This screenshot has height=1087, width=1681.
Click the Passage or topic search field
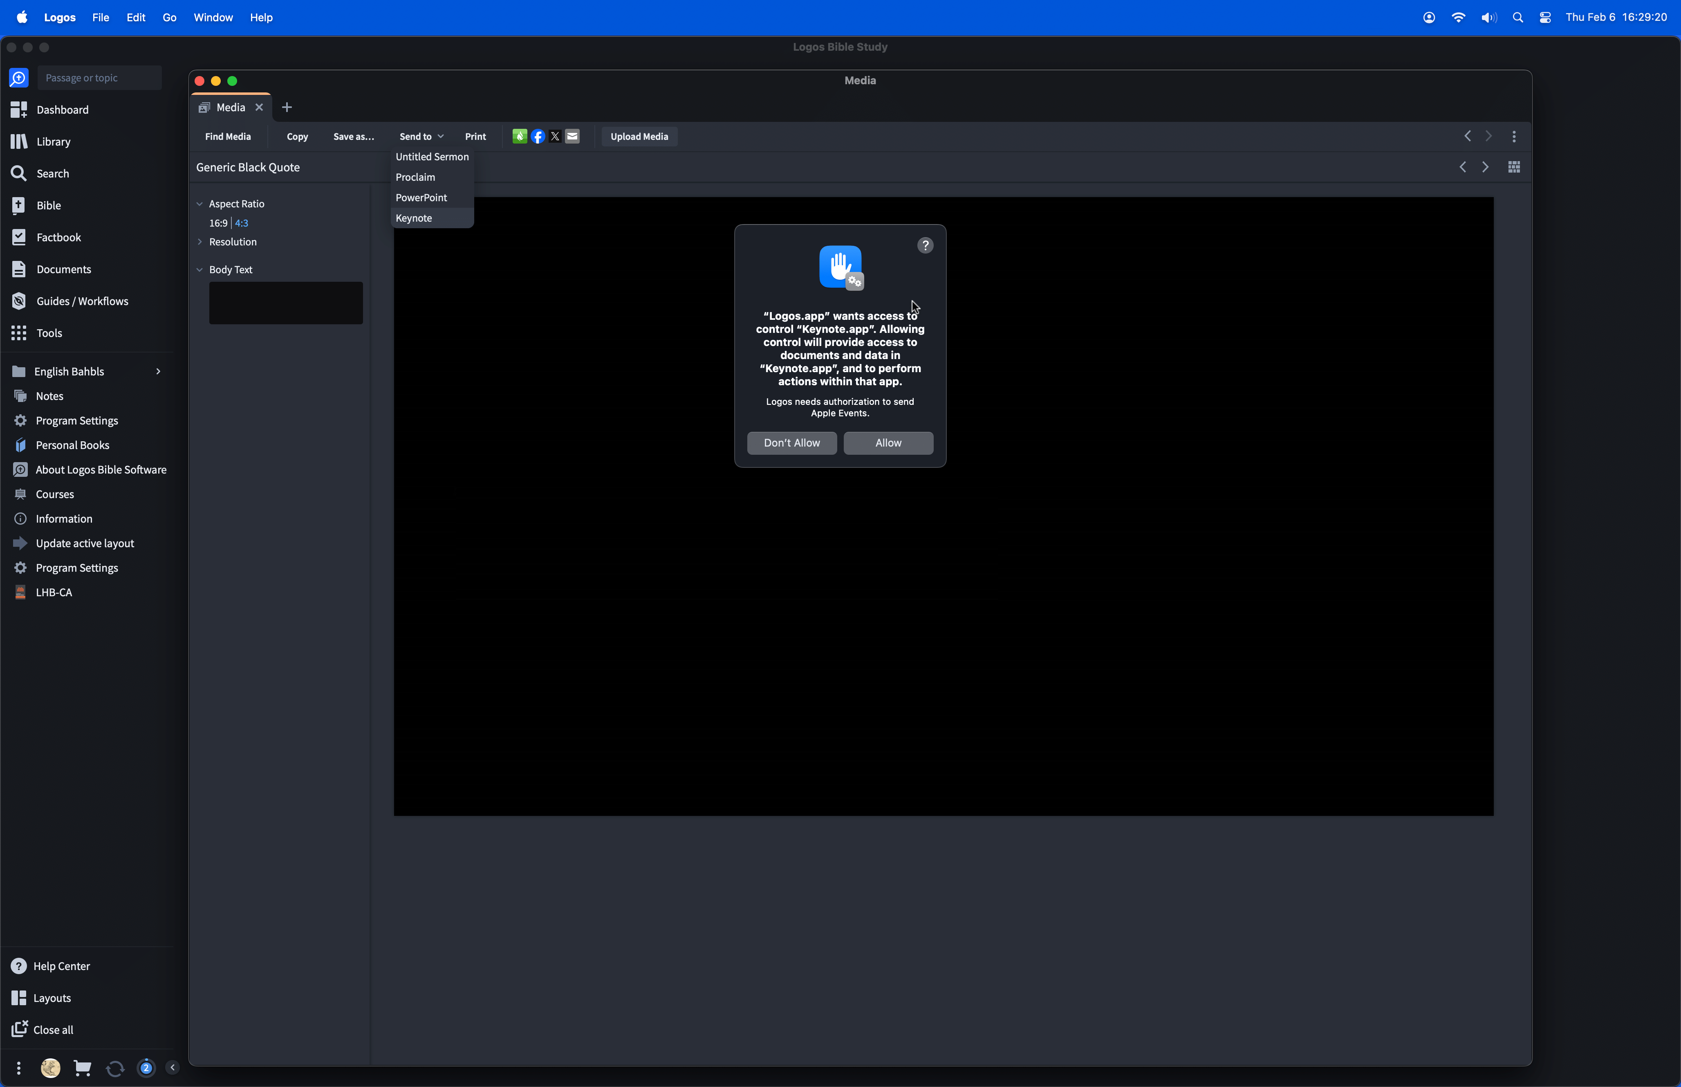coord(99,78)
